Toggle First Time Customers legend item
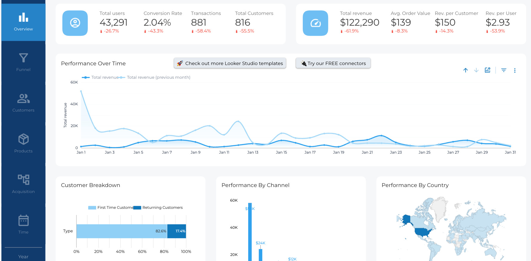This screenshot has width=531, height=261. click(x=111, y=208)
